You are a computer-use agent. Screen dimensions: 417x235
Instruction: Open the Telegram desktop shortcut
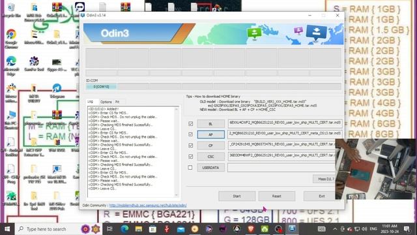(x=57, y=91)
